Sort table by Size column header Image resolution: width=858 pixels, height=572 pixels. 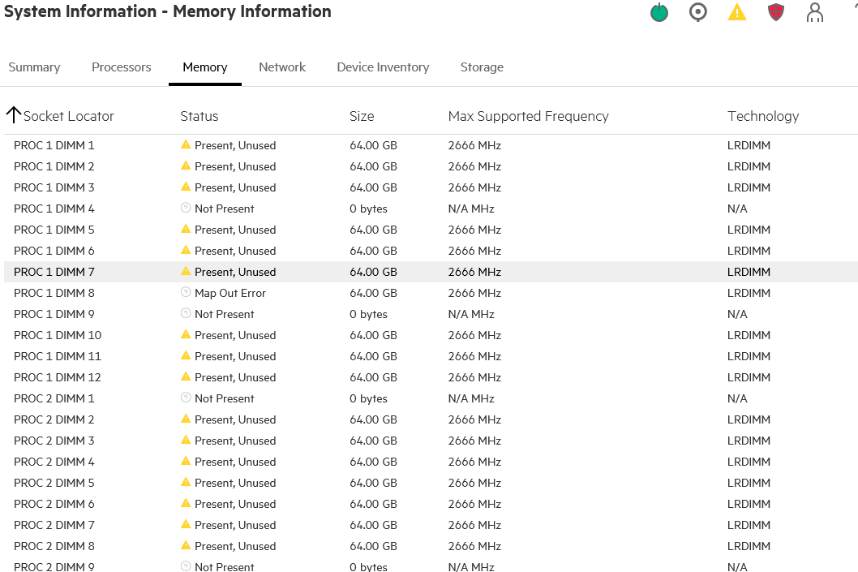362,116
